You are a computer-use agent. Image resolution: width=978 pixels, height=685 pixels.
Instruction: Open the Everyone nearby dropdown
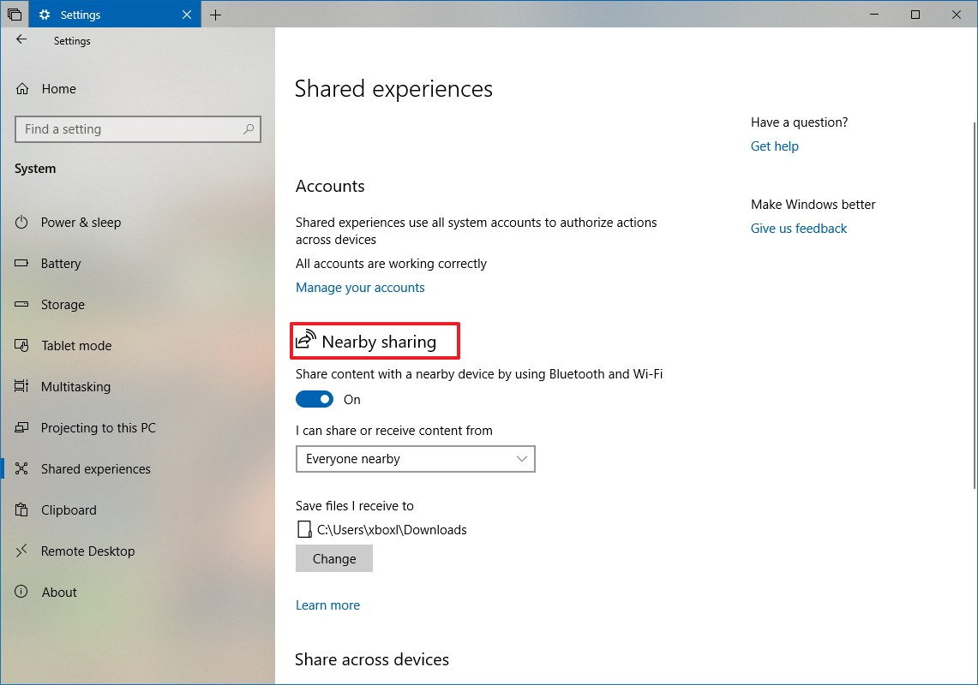(416, 459)
